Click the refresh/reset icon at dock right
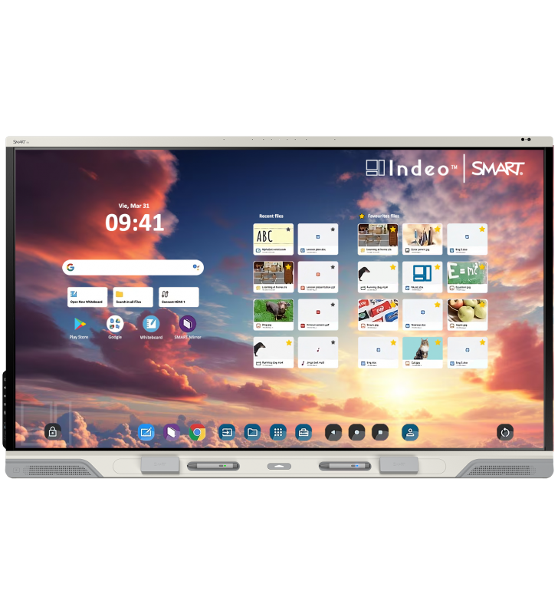Image resolution: width=558 pixels, height=614 pixels. click(x=505, y=432)
